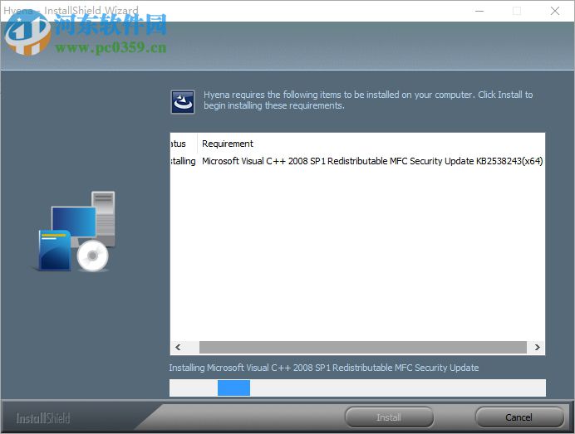Click the computer and disc setup graphic
Screen dimensions: 575x434
click(75, 232)
